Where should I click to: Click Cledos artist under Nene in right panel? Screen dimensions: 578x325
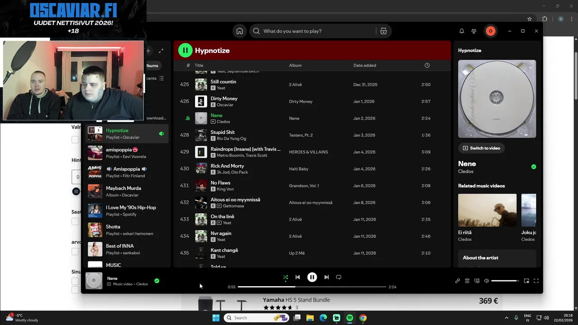[x=466, y=172]
